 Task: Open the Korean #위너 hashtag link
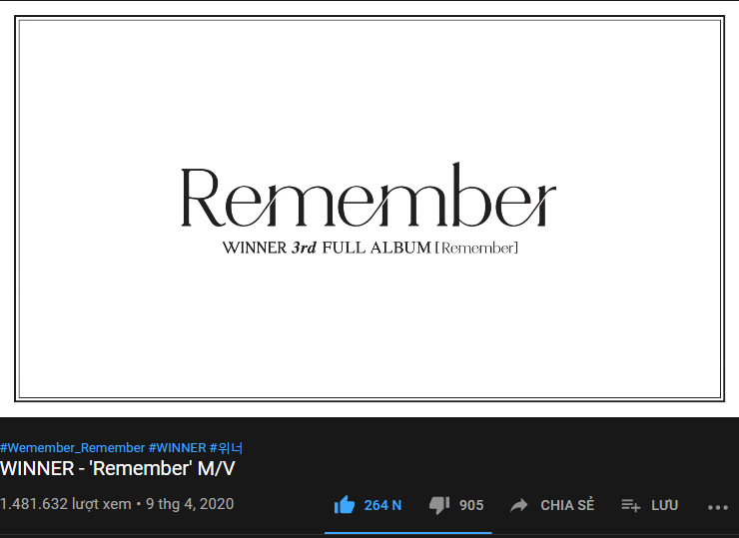pos(226,447)
